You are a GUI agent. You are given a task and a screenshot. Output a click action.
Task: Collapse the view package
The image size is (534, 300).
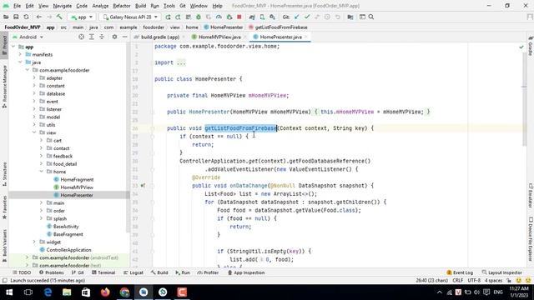pyautogui.click(x=34, y=132)
